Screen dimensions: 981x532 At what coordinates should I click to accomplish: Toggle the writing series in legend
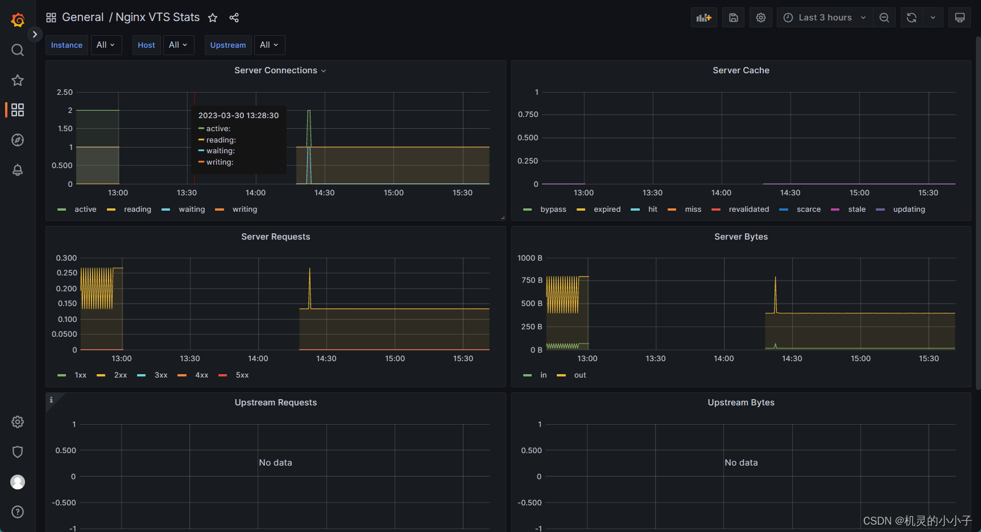click(245, 210)
